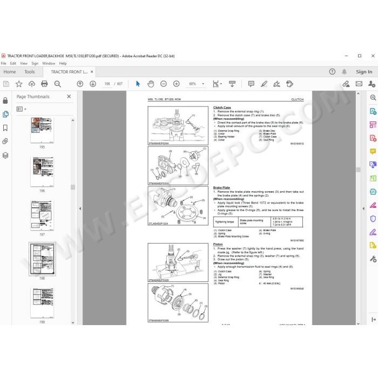Click the zoom percentage field
The height and width of the screenshot is (378, 378).
(192, 84)
